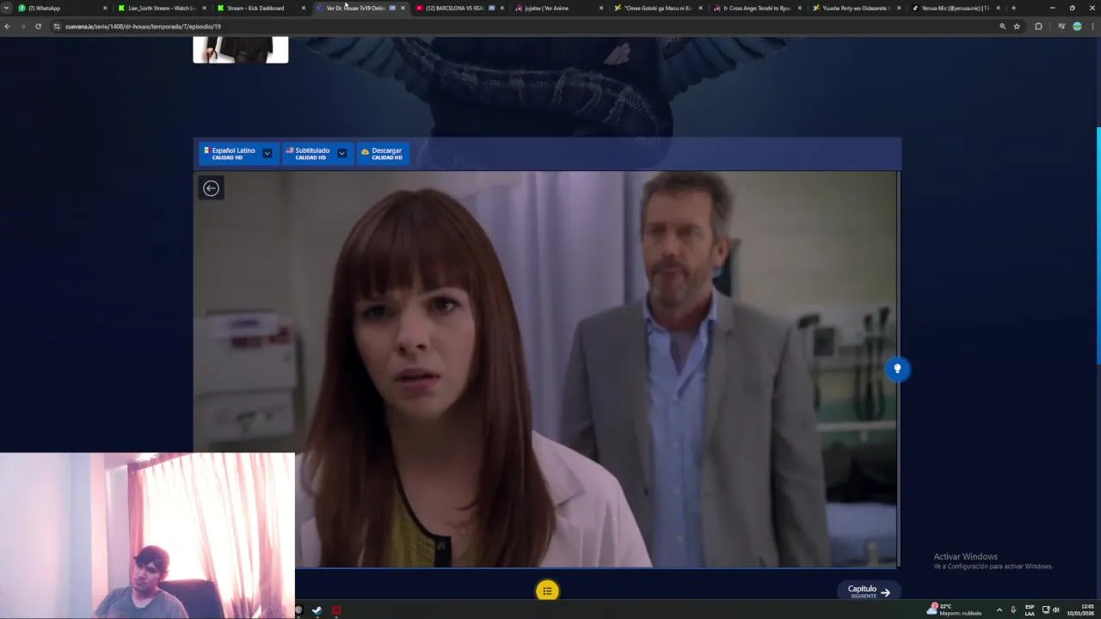Open the Steam icon in the taskbar
1101x619 pixels.
(317, 610)
